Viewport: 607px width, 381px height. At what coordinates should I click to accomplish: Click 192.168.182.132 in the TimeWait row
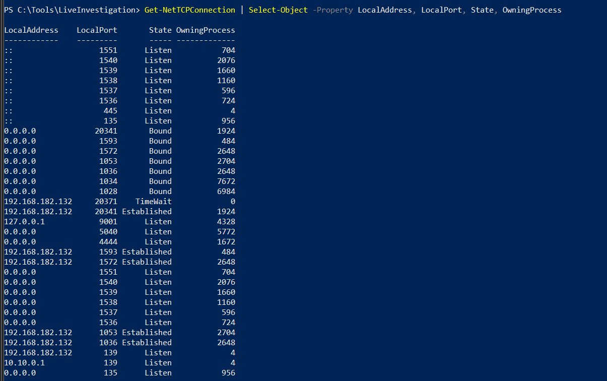pos(38,202)
